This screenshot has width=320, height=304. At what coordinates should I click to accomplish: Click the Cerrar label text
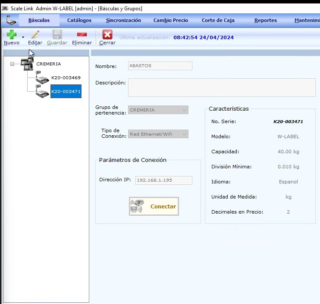(107, 43)
